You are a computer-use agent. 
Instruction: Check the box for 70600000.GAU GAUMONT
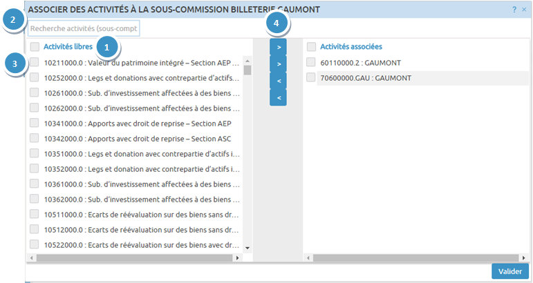click(310, 77)
